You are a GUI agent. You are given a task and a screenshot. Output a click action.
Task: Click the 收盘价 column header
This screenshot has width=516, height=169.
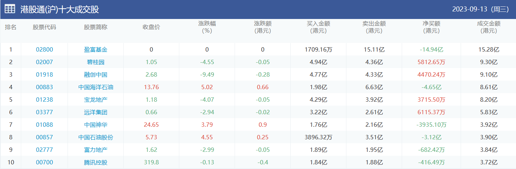pyautogui.click(x=151, y=27)
